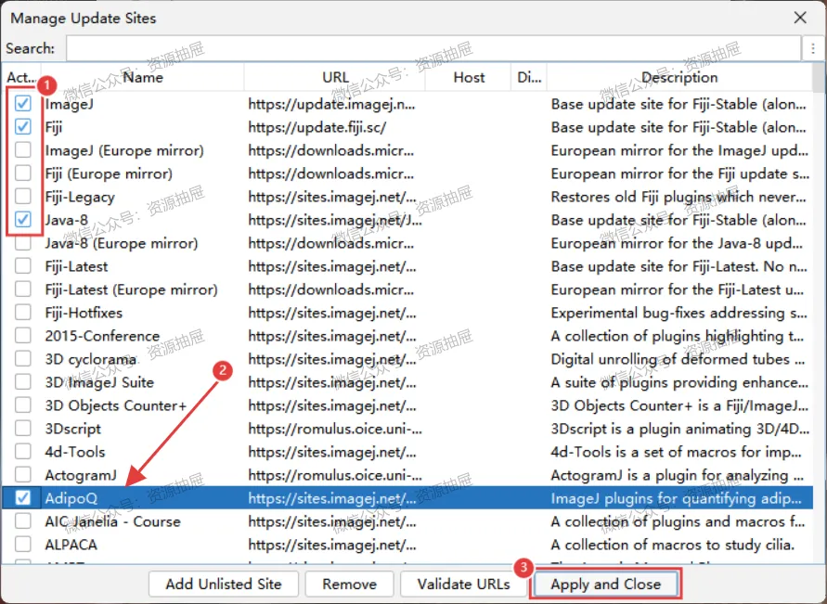The image size is (827, 604).
Task: Click the 'A collection of macros to study cilia.' description
Action: point(679,545)
